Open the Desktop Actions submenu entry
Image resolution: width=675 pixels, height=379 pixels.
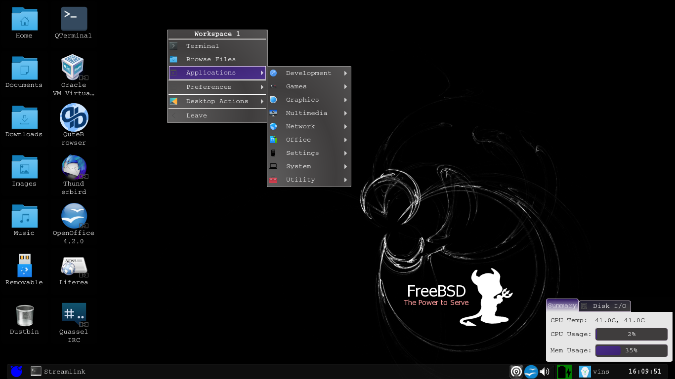click(217, 101)
